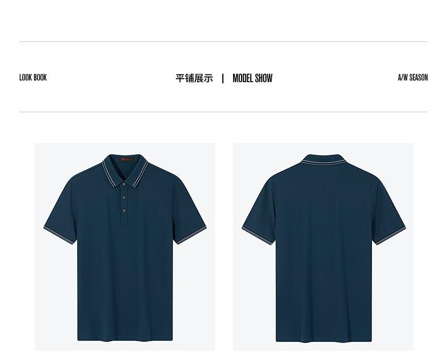Screen dimensions: 448x356
Task: Click the small embroidered chest logo
Action: [x=144, y=213]
